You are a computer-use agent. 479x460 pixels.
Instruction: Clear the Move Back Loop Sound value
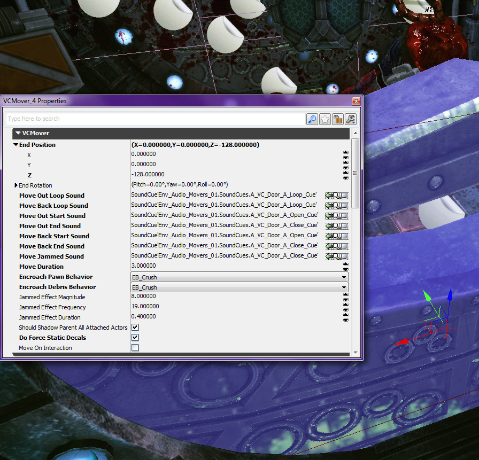click(x=344, y=206)
